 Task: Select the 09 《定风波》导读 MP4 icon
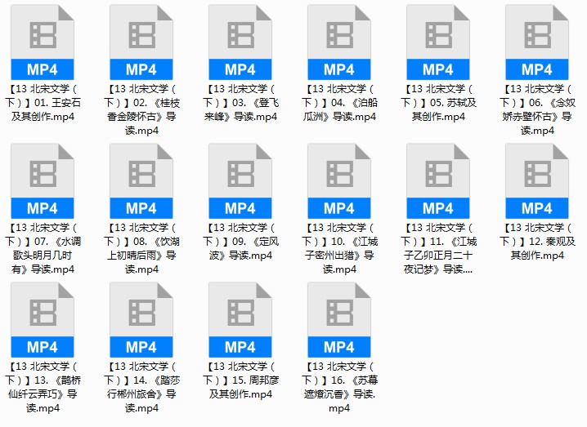click(x=240, y=181)
